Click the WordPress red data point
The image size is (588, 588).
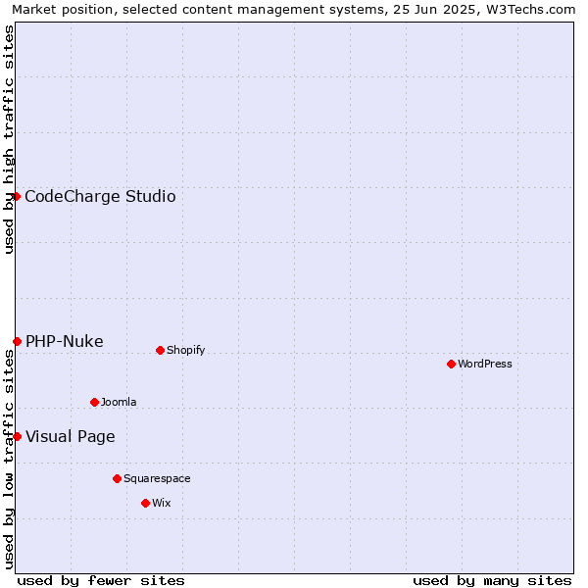(451, 364)
